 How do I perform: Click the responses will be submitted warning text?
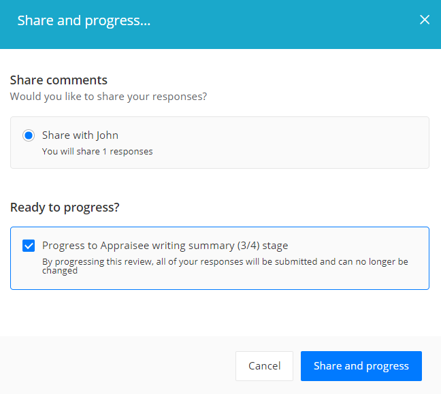click(225, 266)
